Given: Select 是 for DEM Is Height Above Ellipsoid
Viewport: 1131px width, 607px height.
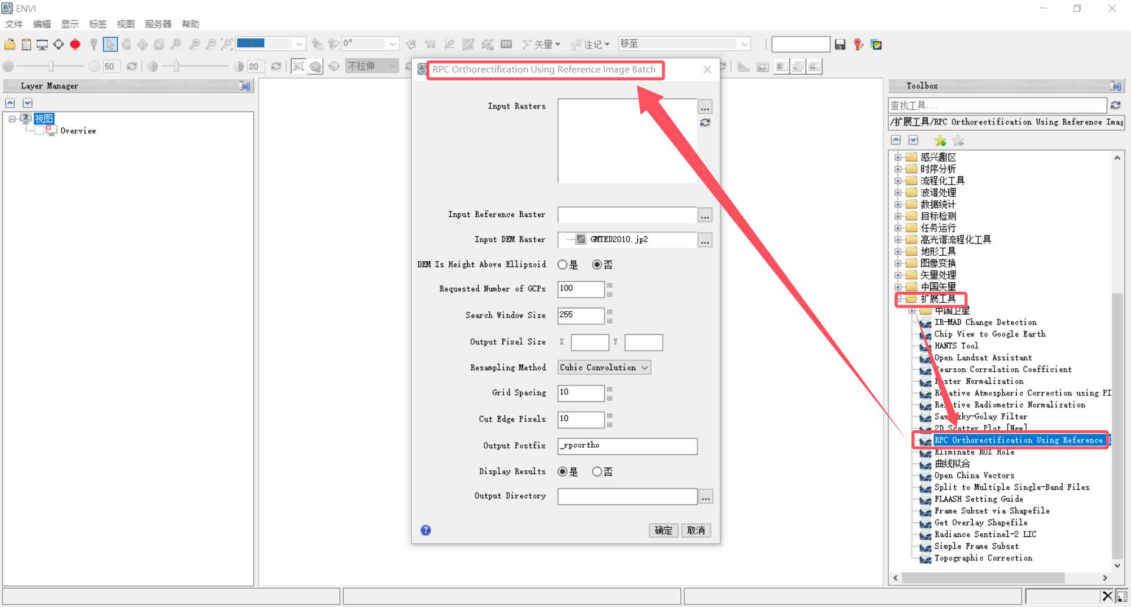Looking at the screenshot, I should click(x=563, y=265).
